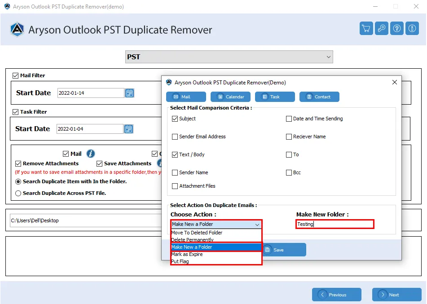Viewport: 427px width, 304px height.
Task: Click the Aryson logo in the header
Action: point(17,30)
